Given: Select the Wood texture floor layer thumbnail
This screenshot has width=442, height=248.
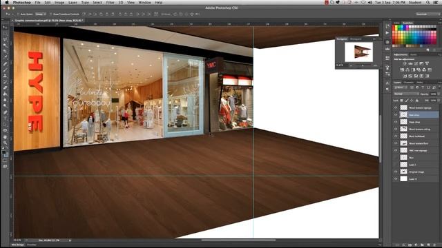Looking at the screenshot, I should click(403, 143).
